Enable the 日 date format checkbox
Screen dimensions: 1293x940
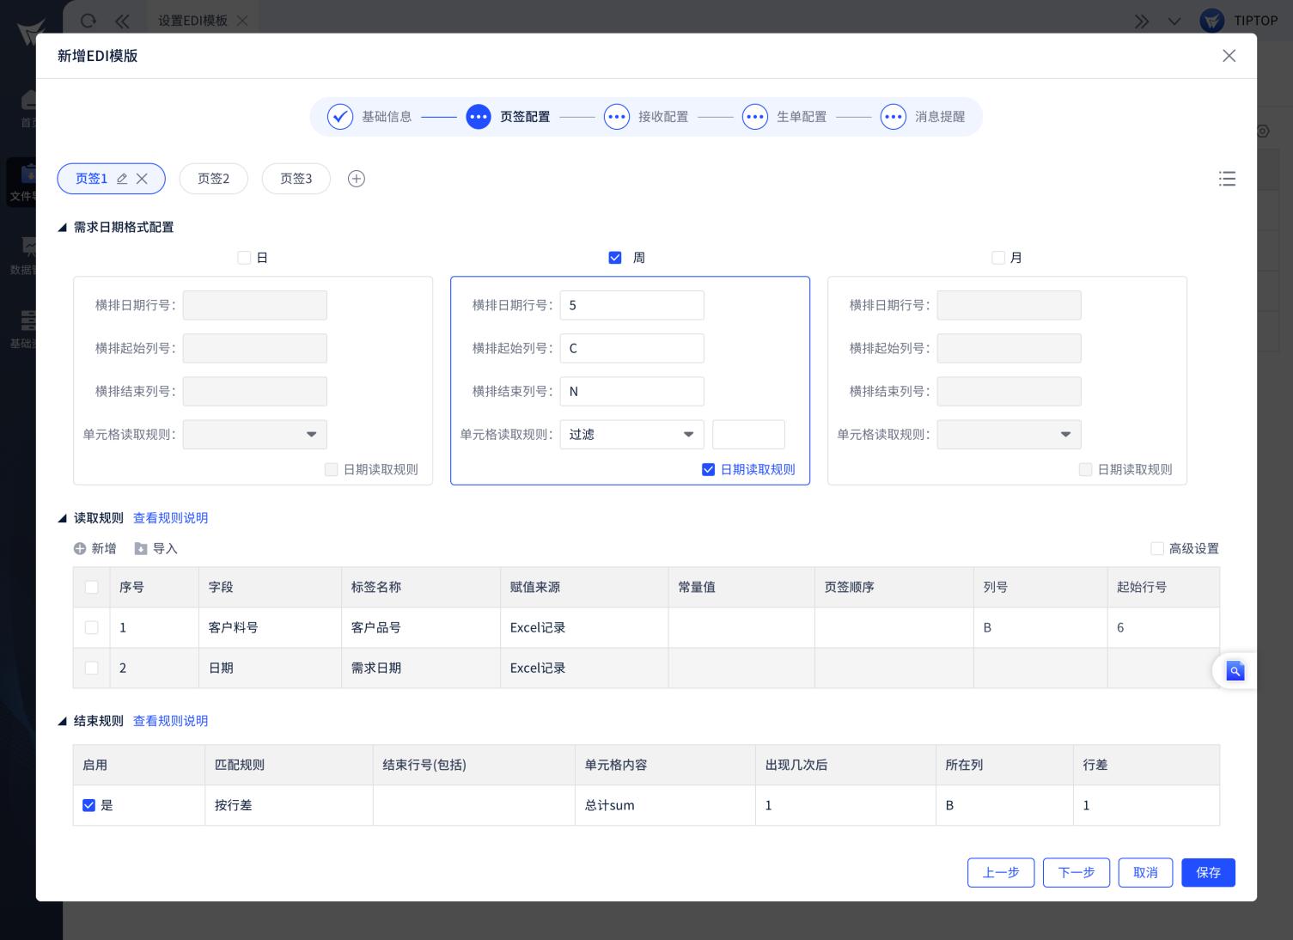tap(244, 258)
